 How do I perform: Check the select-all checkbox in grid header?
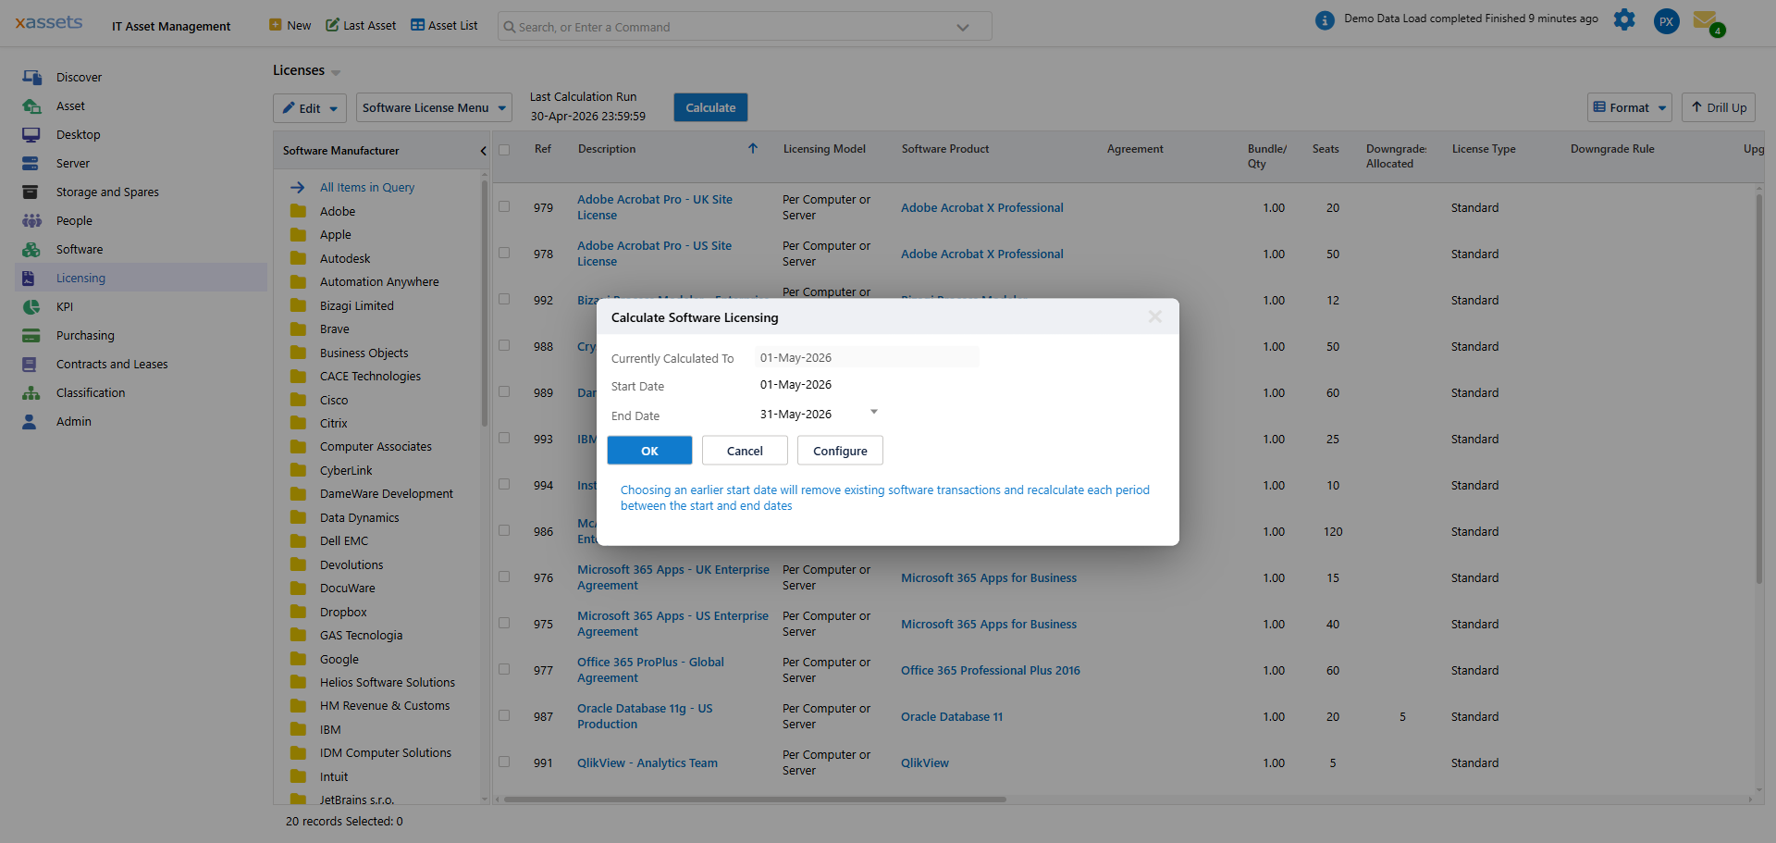(504, 148)
